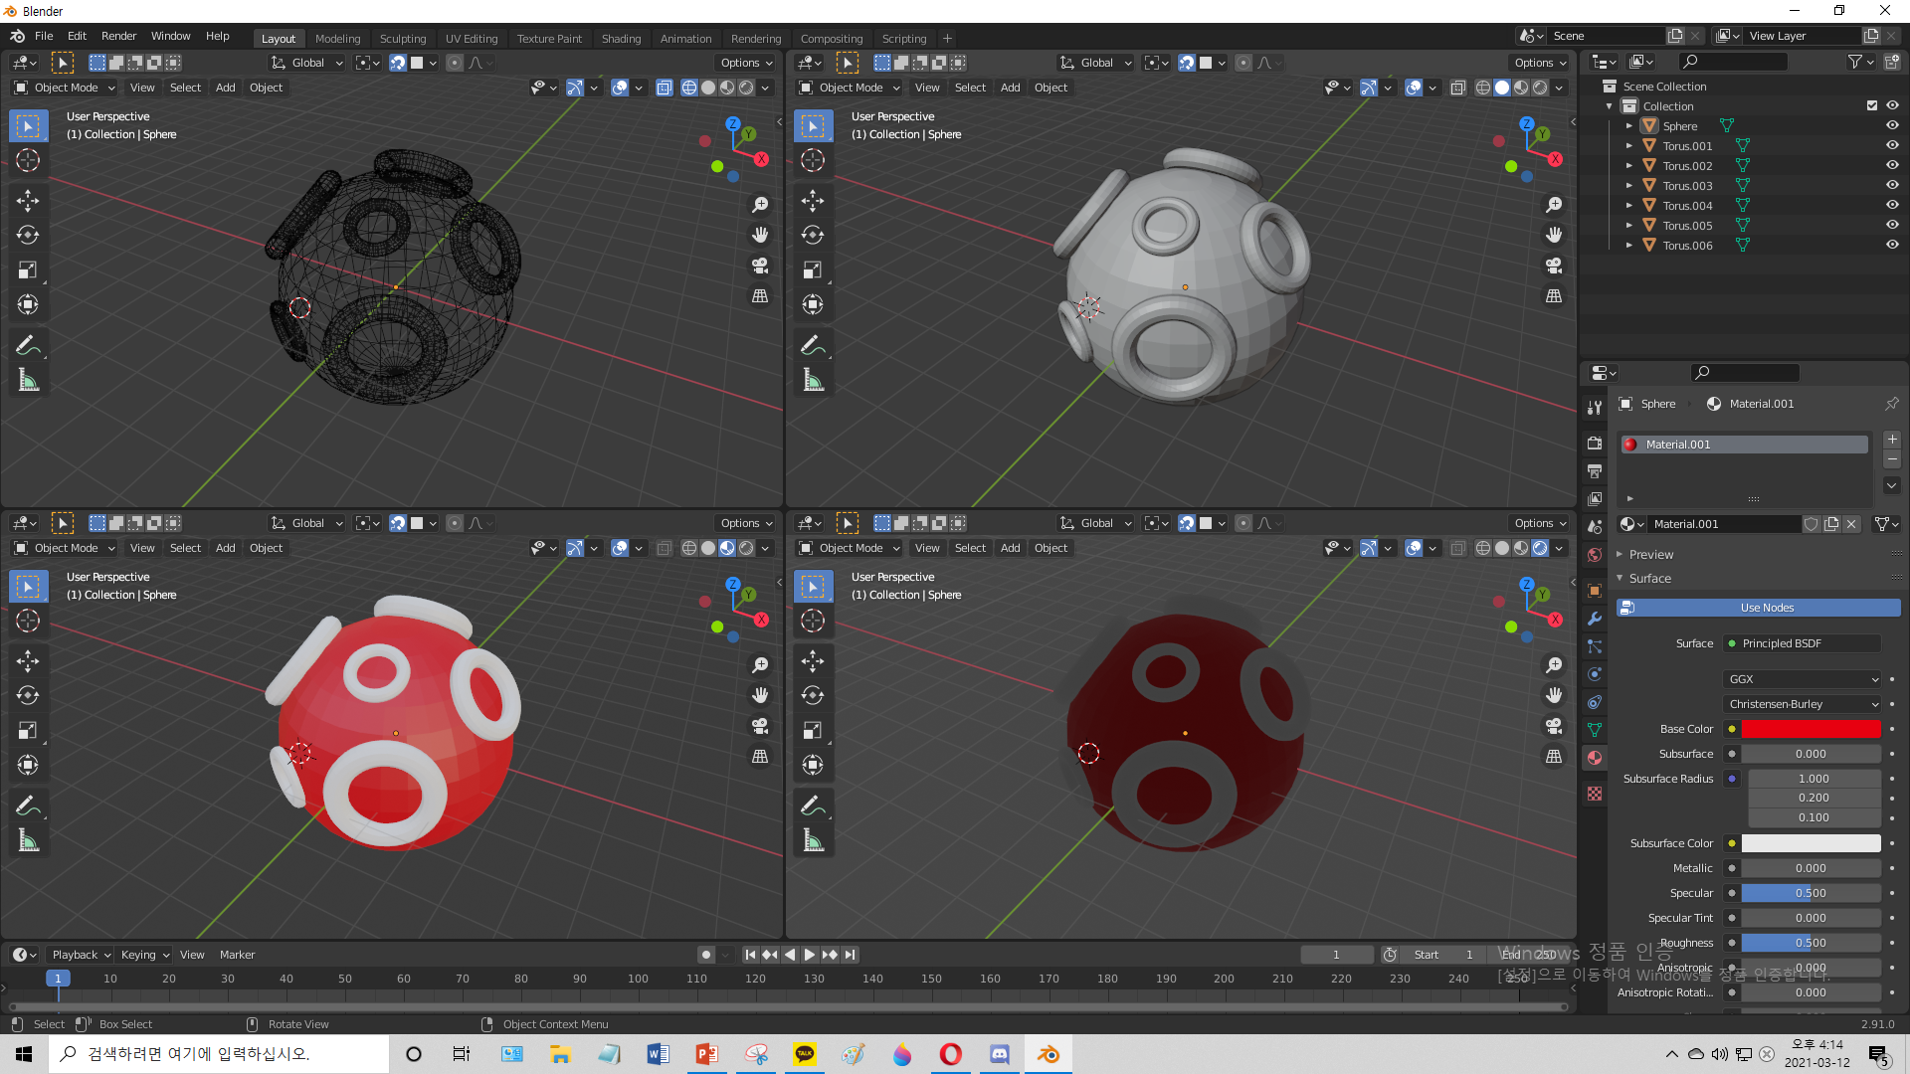Viewport: 1910px width, 1074px height.
Task: Switch to the Sculpting workspace tab
Action: tap(402, 39)
